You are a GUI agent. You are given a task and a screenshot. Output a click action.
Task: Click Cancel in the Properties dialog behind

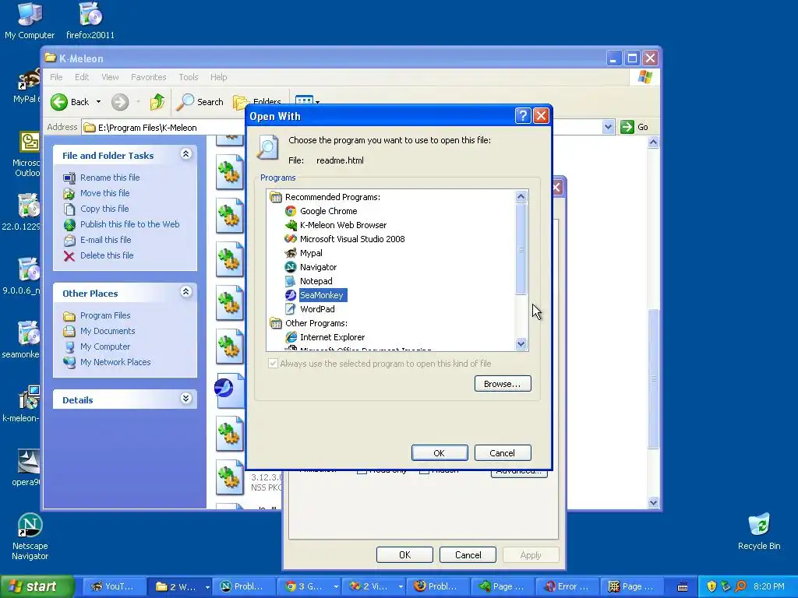(468, 554)
